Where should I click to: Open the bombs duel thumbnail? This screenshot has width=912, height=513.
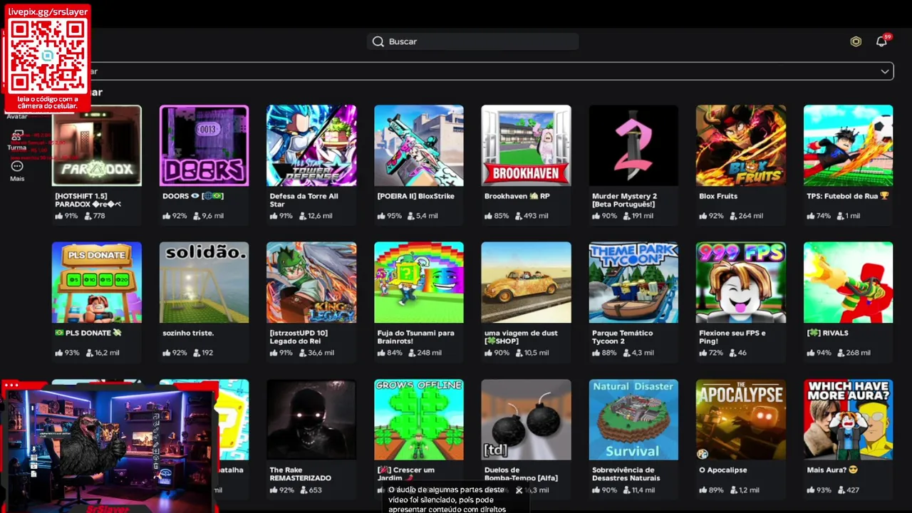[x=526, y=420]
